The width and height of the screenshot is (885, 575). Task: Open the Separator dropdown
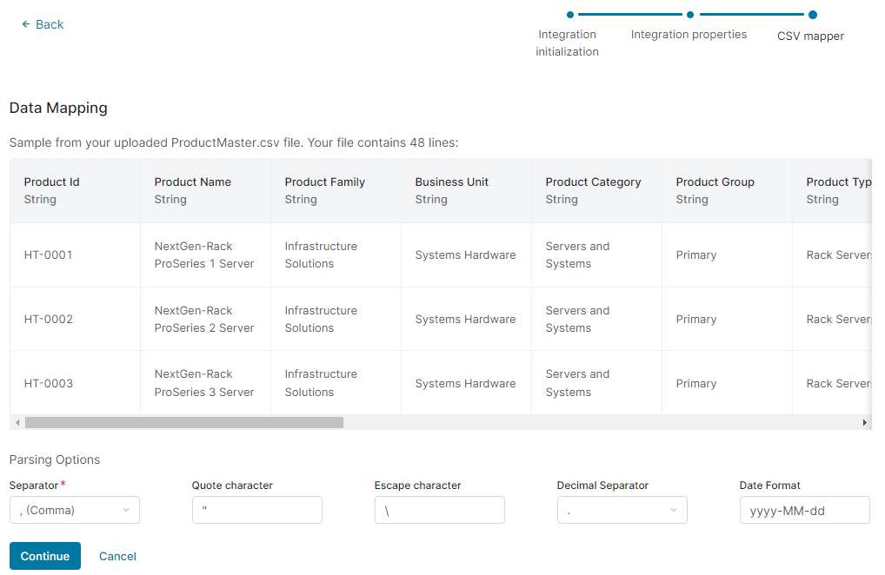(x=75, y=511)
